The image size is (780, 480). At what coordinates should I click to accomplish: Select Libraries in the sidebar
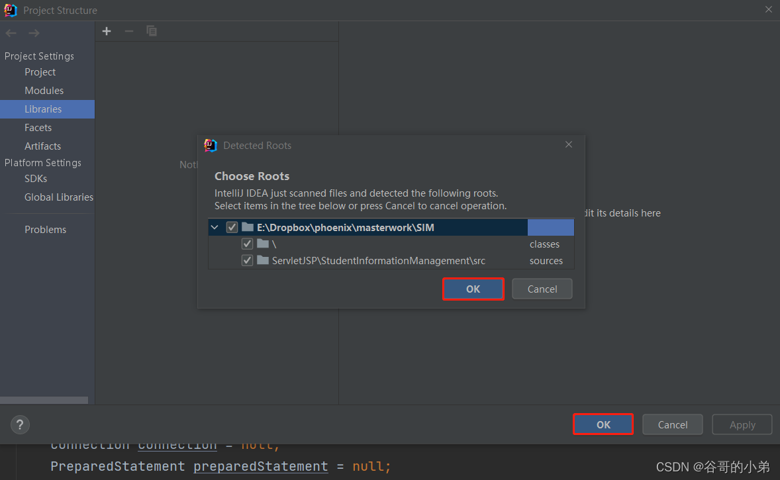47,109
